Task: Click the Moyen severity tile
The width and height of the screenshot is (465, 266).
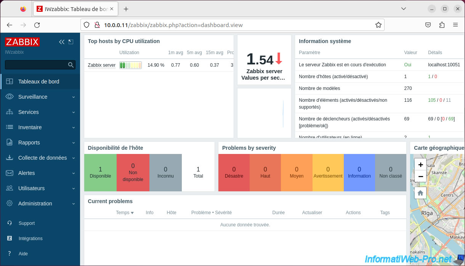Action: pyautogui.click(x=297, y=173)
